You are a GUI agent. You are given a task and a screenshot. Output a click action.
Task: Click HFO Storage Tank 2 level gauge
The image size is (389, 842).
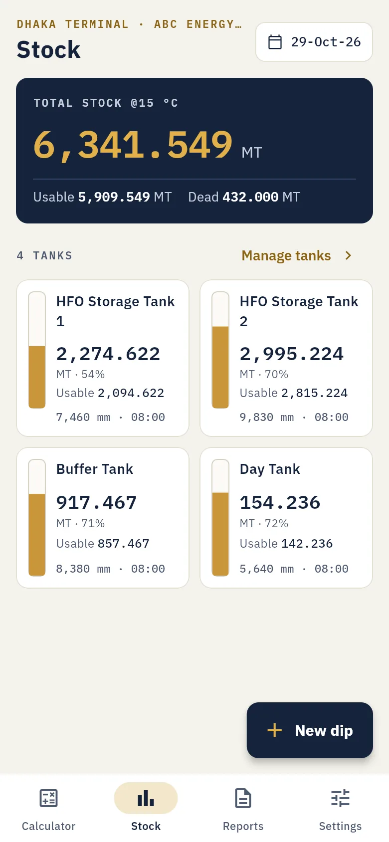click(x=220, y=350)
